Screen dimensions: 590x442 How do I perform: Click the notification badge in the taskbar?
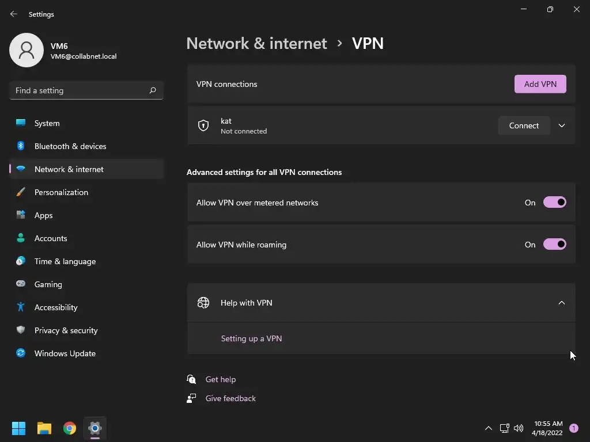coord(574,428)
